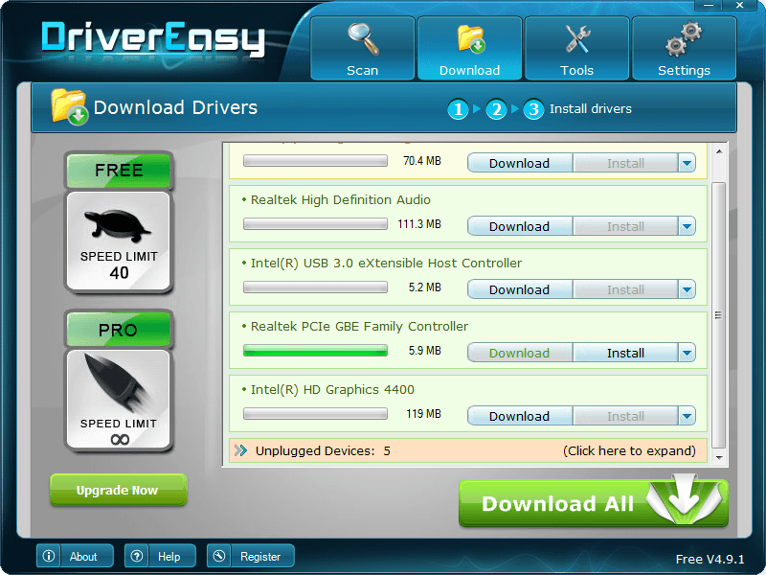Click the '5.9 MB' size value
Viewport: 766px width, 575px height.
(425, 350)
